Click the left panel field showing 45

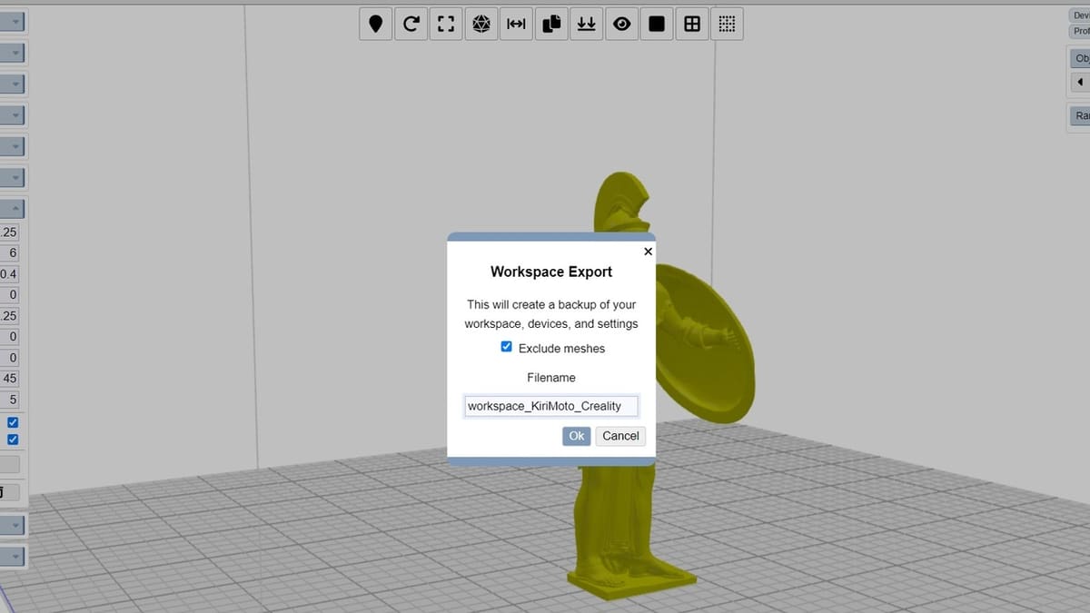tap(10, 379)
